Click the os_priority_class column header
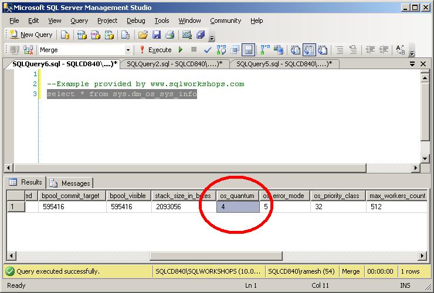 338,196
